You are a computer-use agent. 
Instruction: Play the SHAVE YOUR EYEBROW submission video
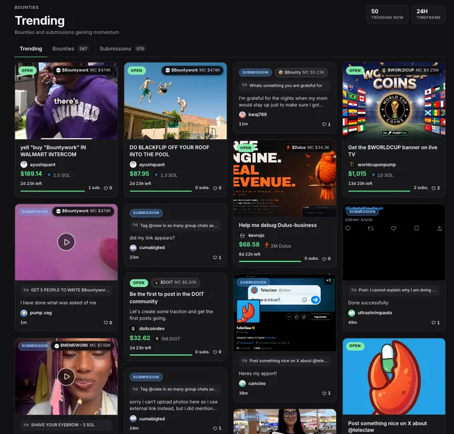point(66,377)
